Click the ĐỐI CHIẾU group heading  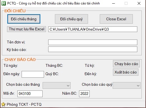pyautogui.click(x=15, y=11)
